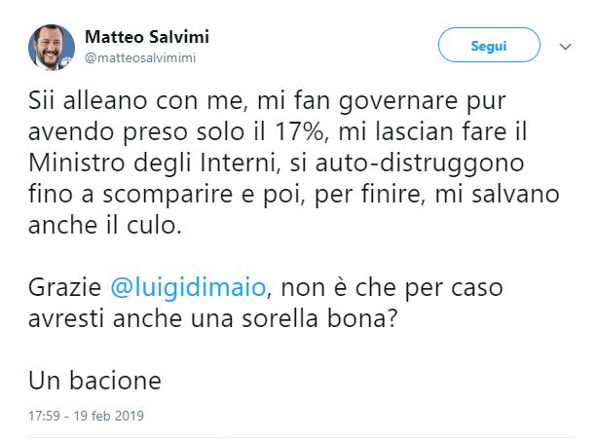Viewport: 597px width, 439px height.
Task: Click the Segui follow button
Action: click(x=488, y=46)
